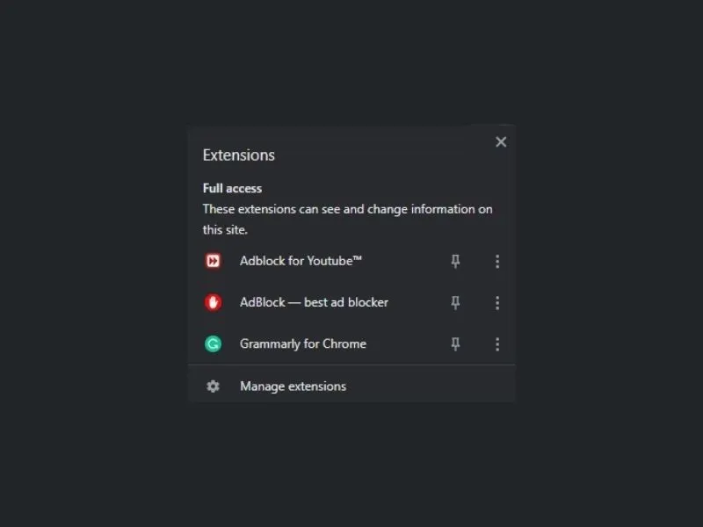Image resolution: width=703 pixels, height=527 pixels.
Task: Pin Adblock for Youtube to toolbar
Action: 455,261
